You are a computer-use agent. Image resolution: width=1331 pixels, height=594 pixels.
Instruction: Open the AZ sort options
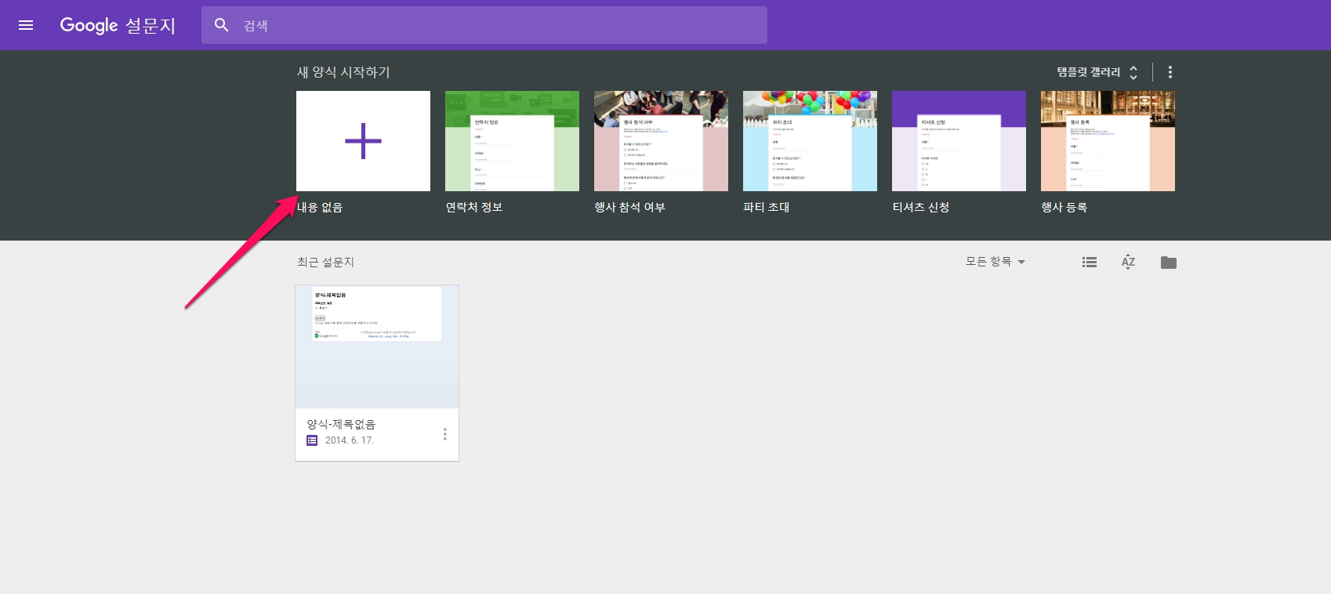[x=1128, y=263]
